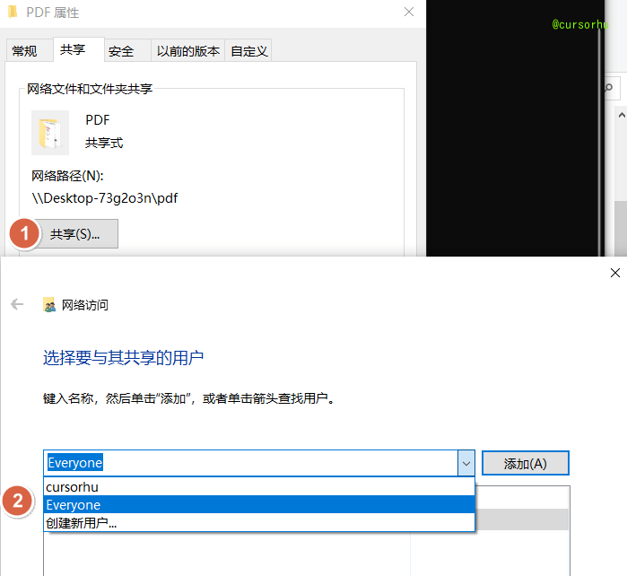627x576 pixels.
Task: Click the PDF 属性 title folder icon
Action: 13,12
